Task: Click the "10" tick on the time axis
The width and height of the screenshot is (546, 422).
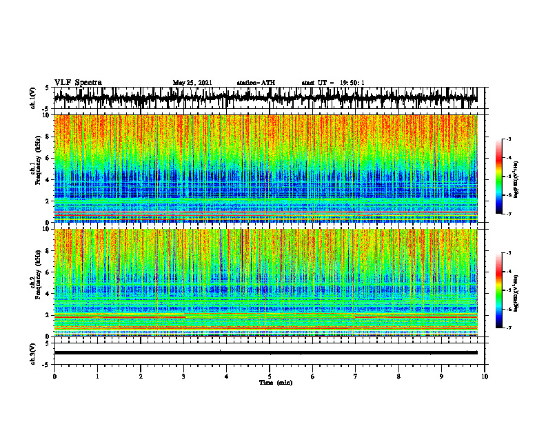Action: [485, 376]
